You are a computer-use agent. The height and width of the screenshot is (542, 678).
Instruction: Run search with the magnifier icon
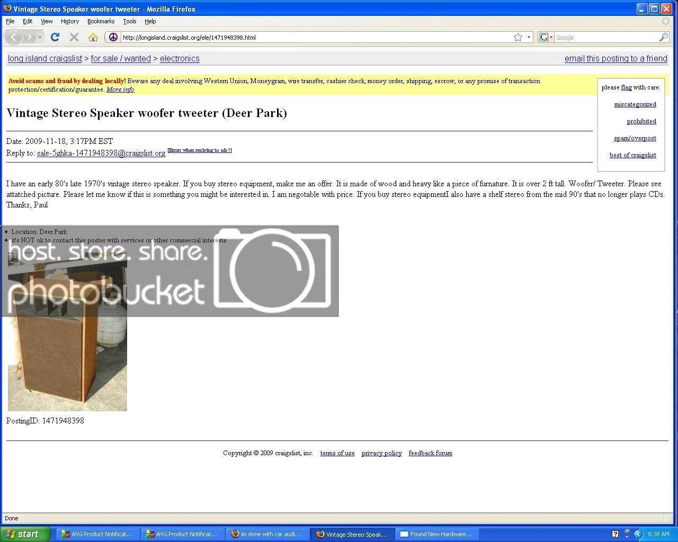coord(664,37)
